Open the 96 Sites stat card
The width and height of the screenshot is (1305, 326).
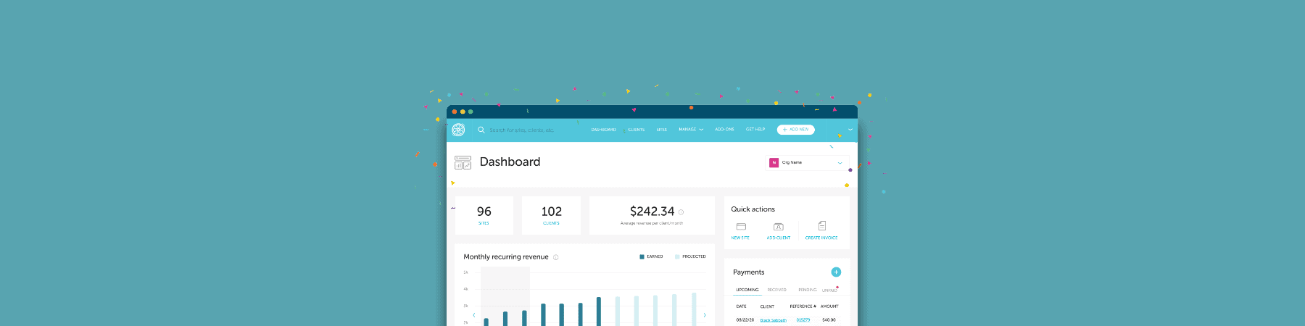click(484, 215)
